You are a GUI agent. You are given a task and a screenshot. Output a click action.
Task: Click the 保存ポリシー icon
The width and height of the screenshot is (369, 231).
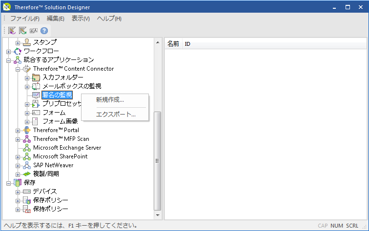(x=27, y=200)
